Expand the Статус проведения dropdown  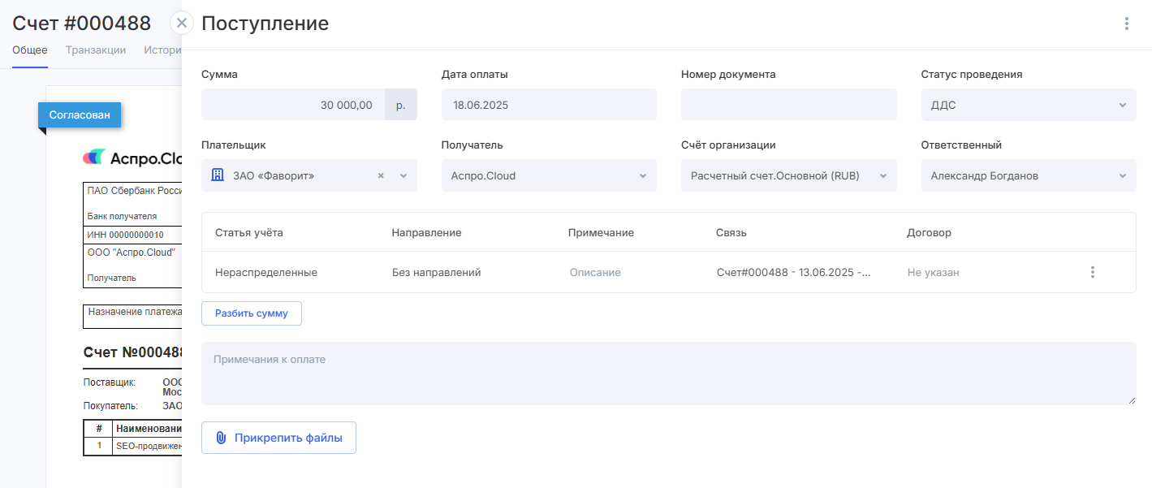(x=1121, y=105)
